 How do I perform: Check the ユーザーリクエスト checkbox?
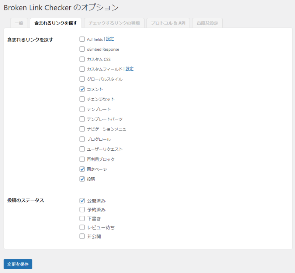click(x=82, y=149)
